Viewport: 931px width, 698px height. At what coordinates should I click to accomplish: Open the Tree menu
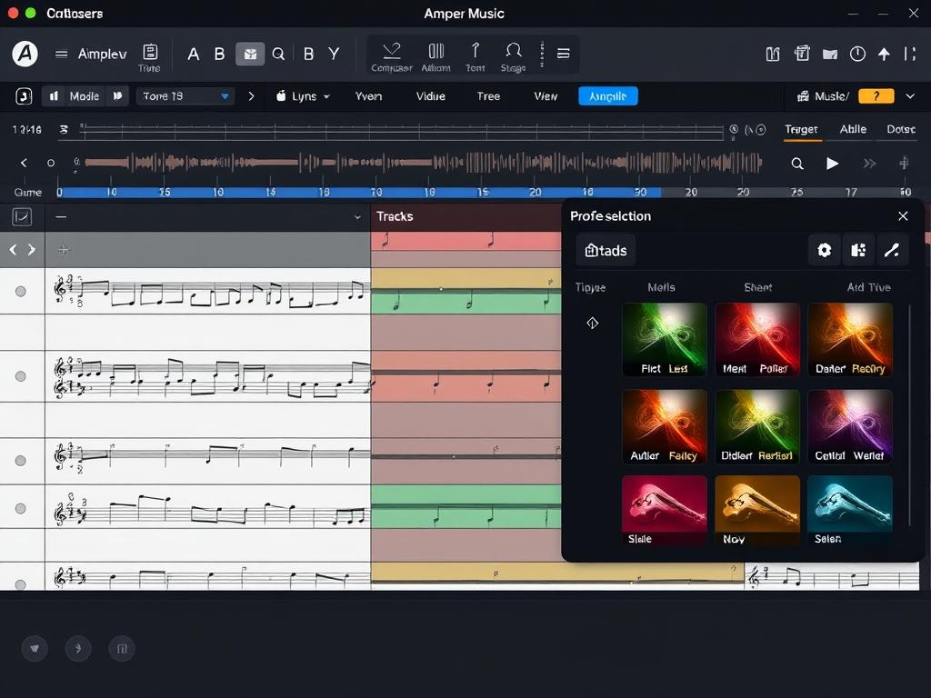[x=488, y=96]
